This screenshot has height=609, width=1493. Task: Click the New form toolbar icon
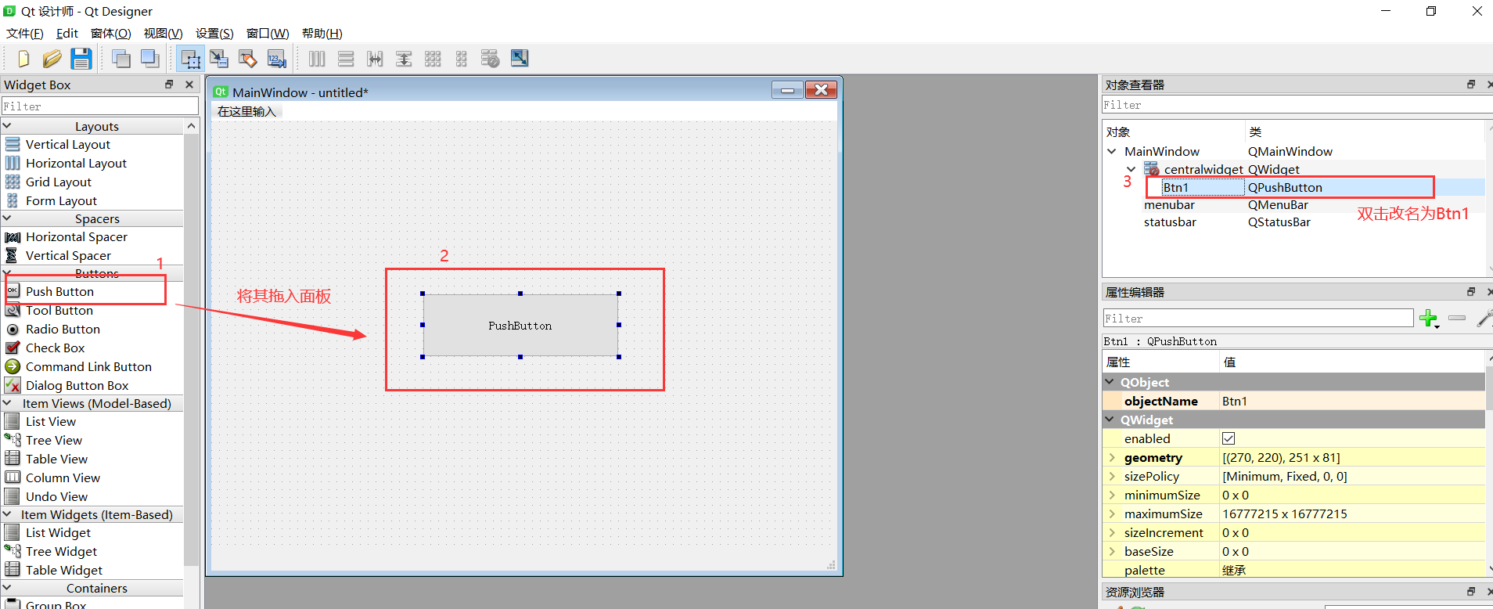click(x=23, y=59)
